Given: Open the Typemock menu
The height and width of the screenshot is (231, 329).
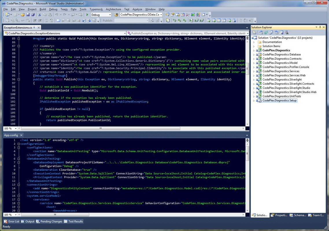Looking at the screenshot, I should [96, 9].
